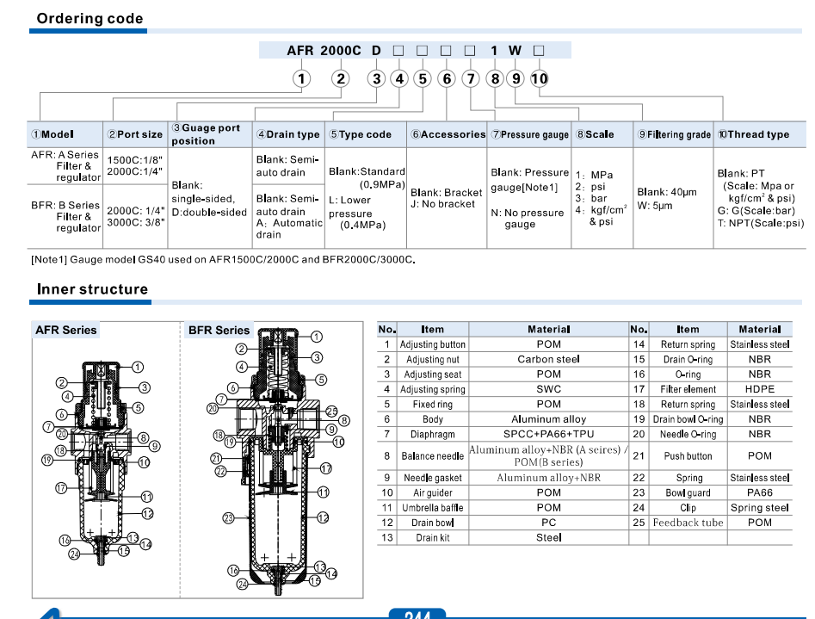Click the "4: kgf/cm² & psi" scale option
The width and height of the screenshot is (815, 619).
click(x=601, y=215)
